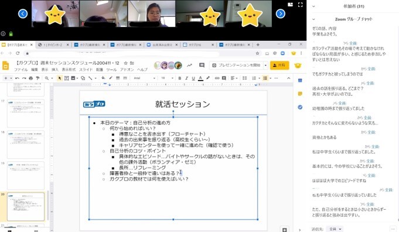The image size is (399, 232).
Task: Click the redo icon in Slides toolbar
Action: tap(24, 78)
